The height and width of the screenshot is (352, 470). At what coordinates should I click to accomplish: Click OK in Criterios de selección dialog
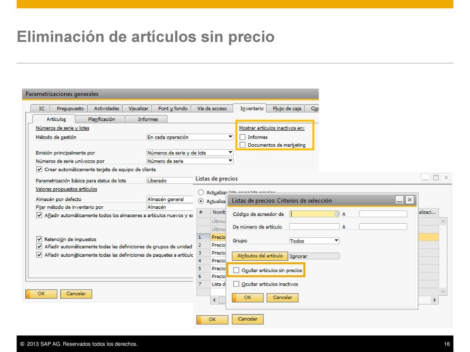pyautogui.click(x=247, y=297)
